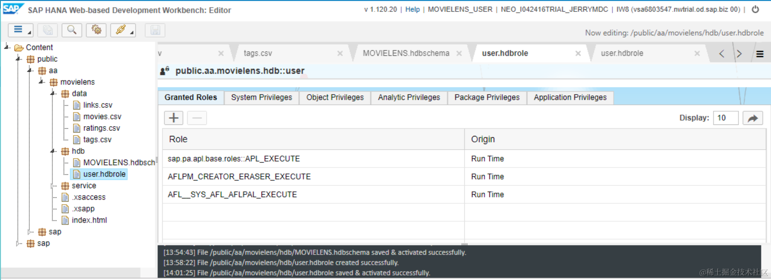The image size is (771, 280).
Task: Click the pencil edit toolbar icon
Action: coord(123,30)
